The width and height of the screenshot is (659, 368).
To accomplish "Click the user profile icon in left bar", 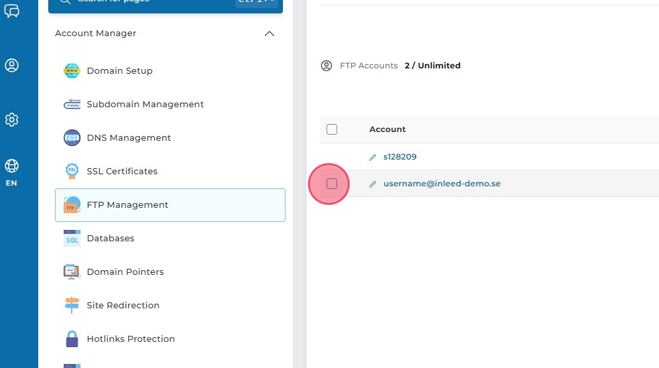I will click(11, 66).
